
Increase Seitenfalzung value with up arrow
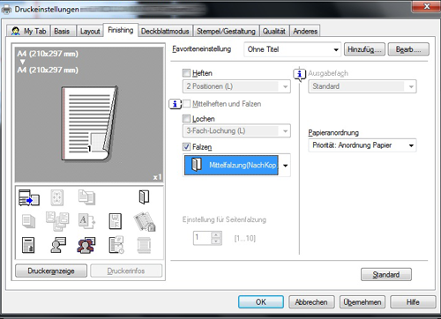click(x=216, y=234)
